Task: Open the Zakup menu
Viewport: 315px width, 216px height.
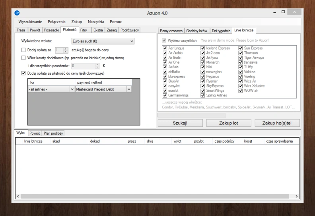Action: tap(76, 22)
